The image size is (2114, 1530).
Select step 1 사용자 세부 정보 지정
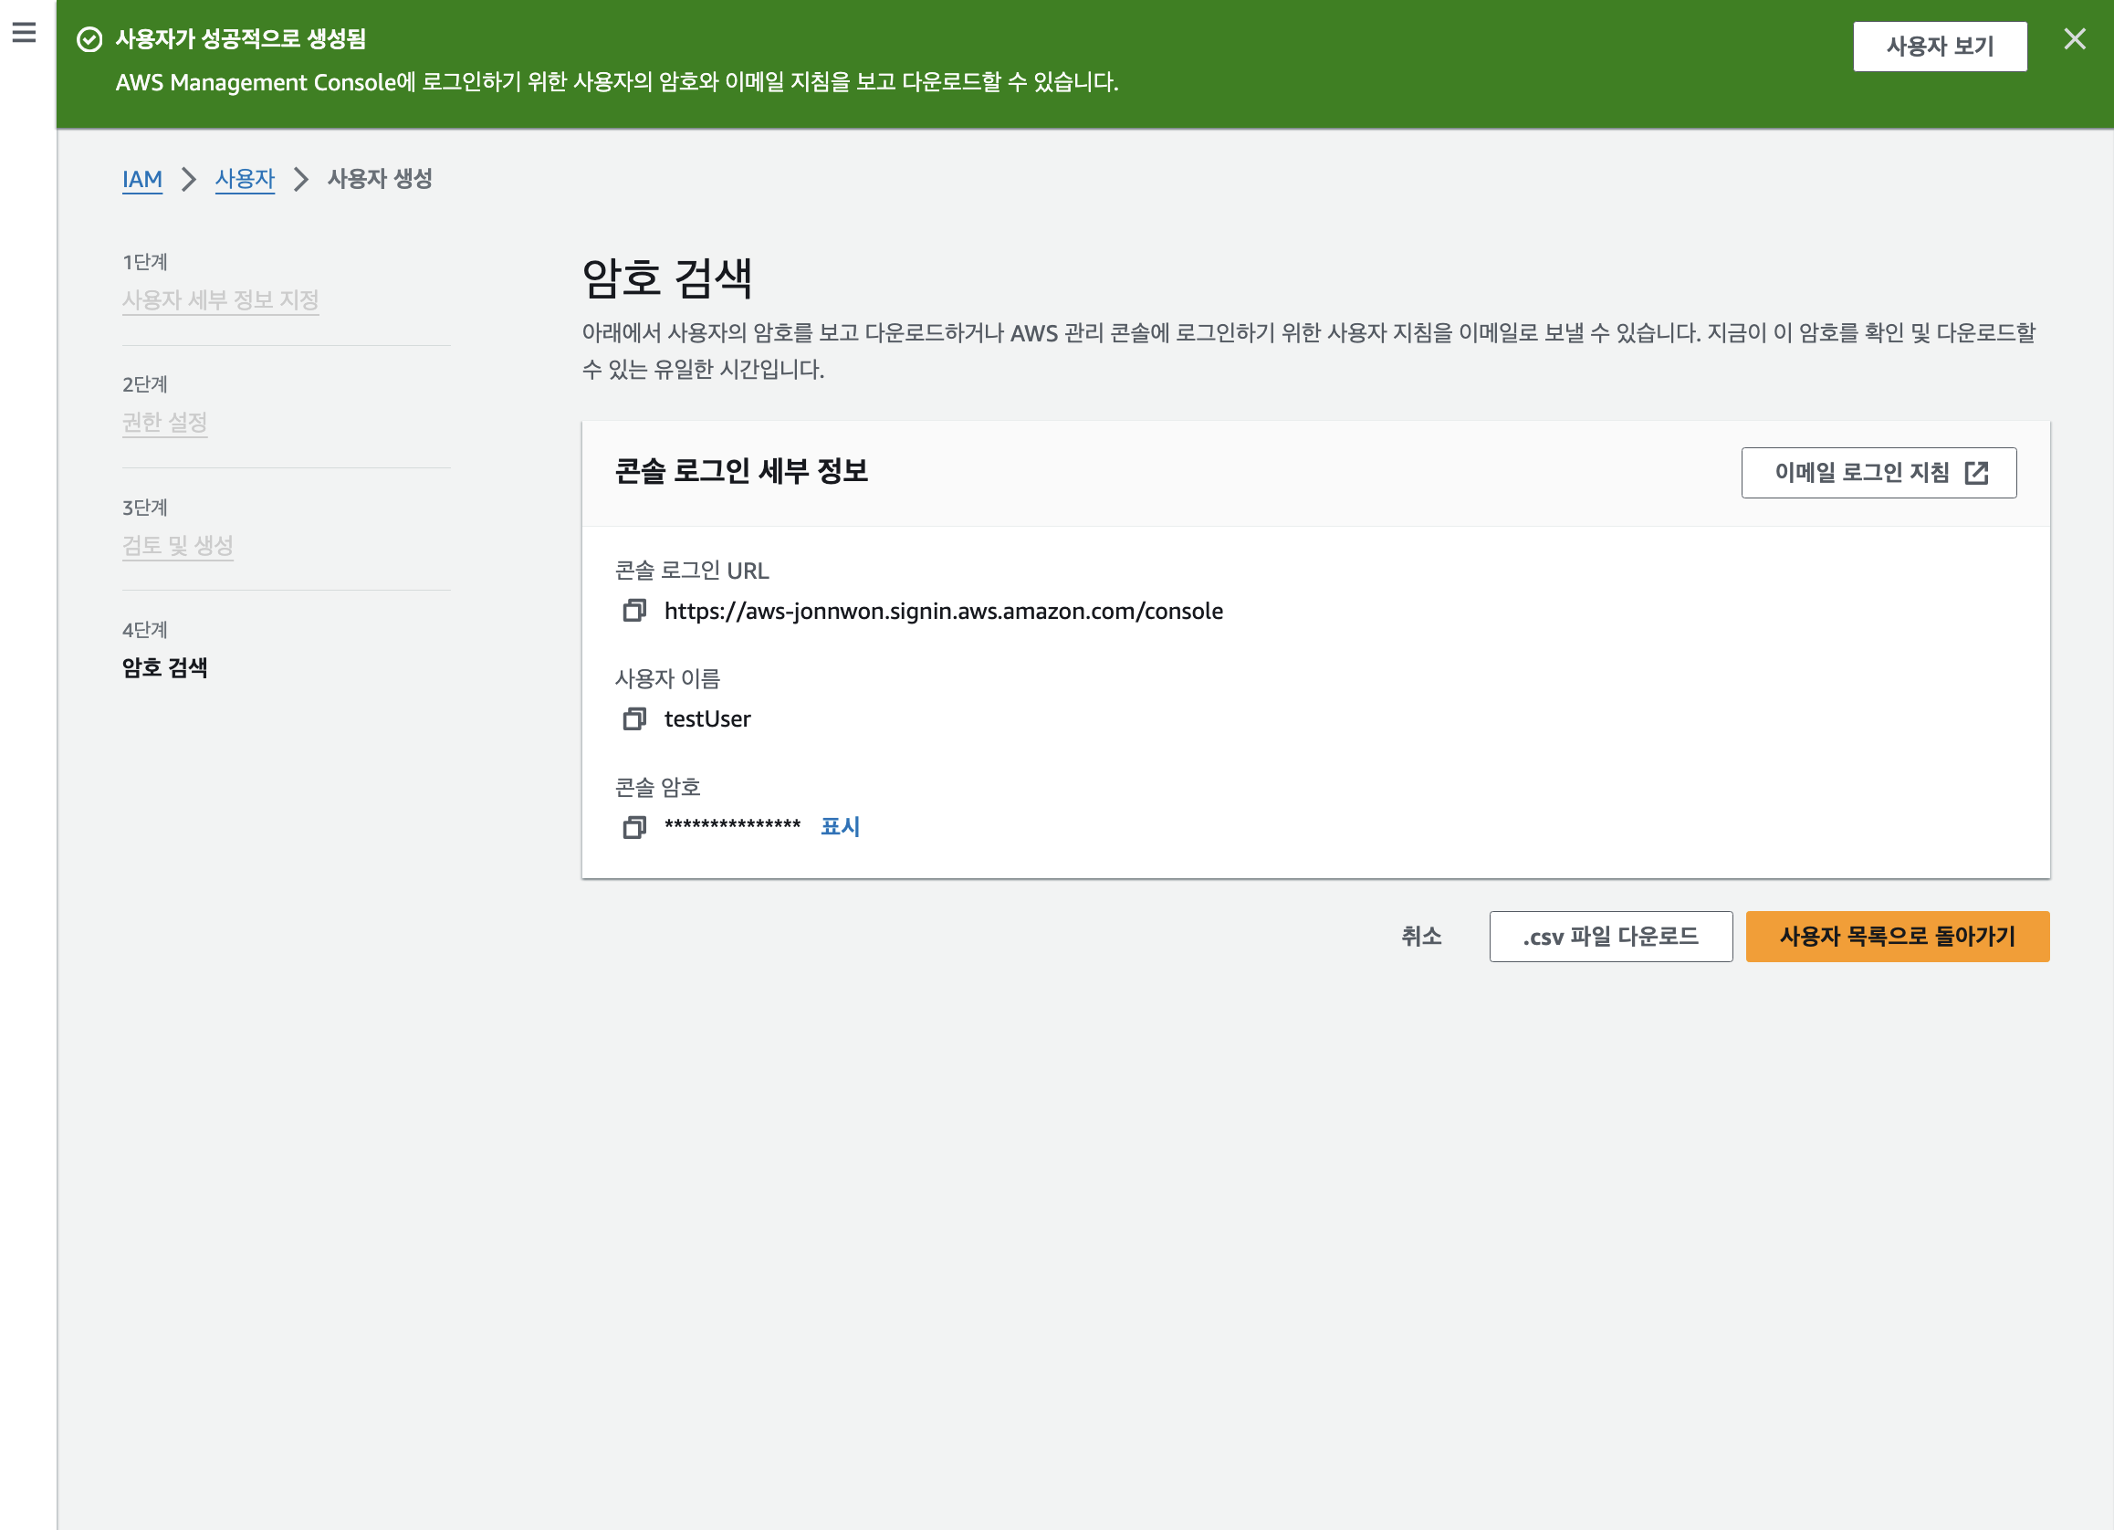tap(220, 300)
